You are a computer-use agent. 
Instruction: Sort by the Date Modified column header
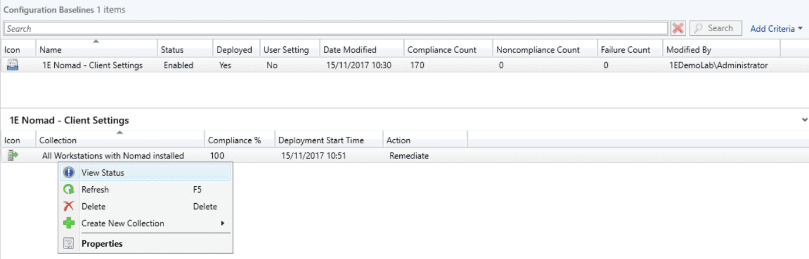[x=362, y=50]
